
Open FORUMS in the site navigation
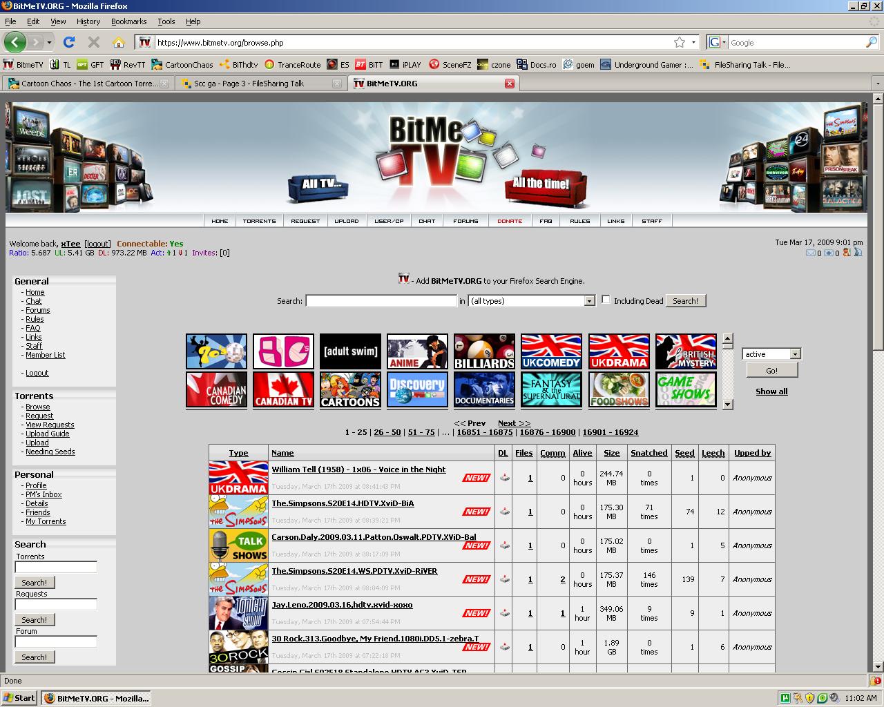[x=465, y=221]
